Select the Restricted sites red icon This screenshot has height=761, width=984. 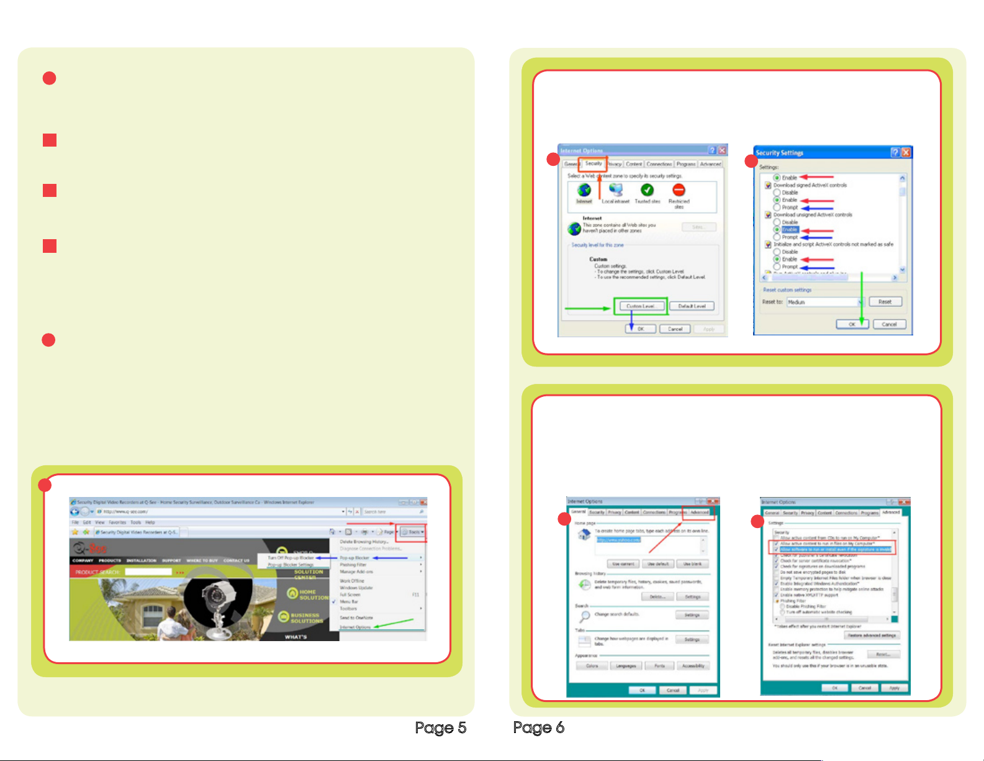(x=679, y=190)
